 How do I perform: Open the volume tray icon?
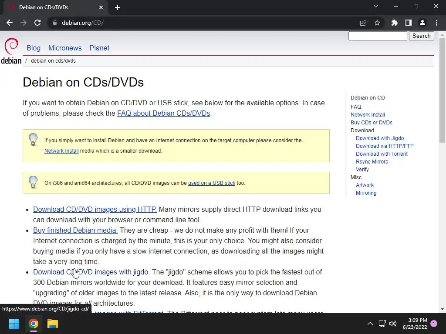pyautogui.click(x=393, y=324)
